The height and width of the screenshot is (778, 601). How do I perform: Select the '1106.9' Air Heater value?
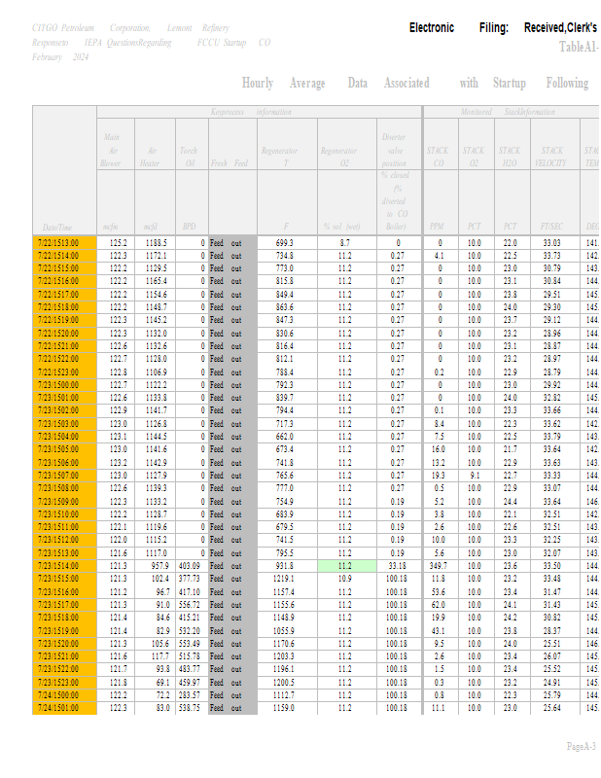[157, 372]
